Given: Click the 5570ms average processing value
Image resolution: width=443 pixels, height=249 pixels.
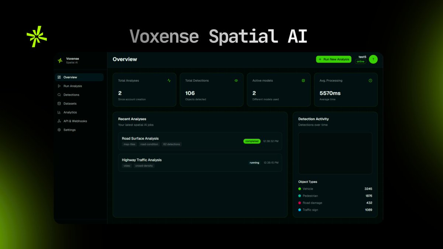Looking at the screenshot, I should click(x=330, y=93).
